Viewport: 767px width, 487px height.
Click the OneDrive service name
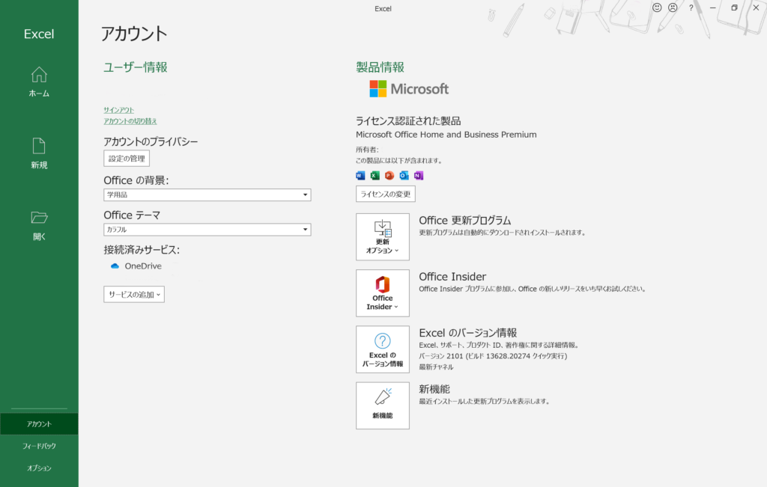pos(143,266)
